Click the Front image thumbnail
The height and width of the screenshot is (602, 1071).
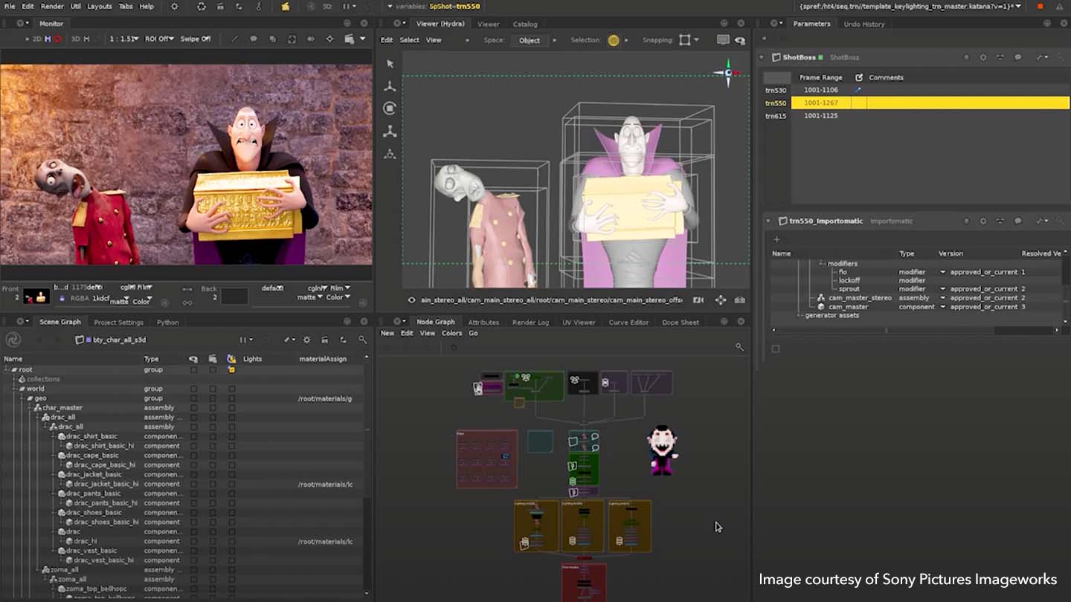click(36, 297)
